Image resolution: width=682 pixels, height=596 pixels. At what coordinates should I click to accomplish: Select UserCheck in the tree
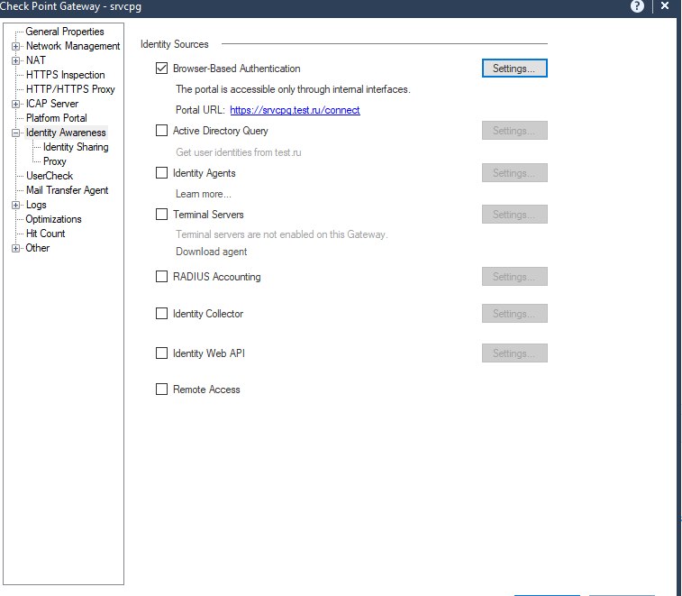(x=50, y=176)
